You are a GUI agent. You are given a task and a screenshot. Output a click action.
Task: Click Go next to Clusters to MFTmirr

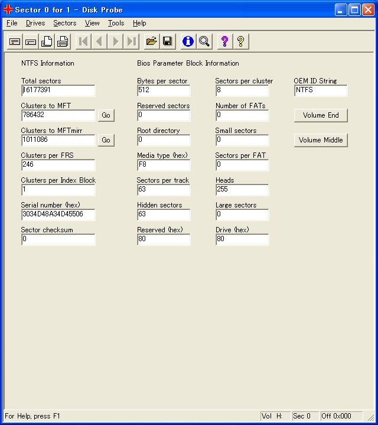click(x=106, y=140)
